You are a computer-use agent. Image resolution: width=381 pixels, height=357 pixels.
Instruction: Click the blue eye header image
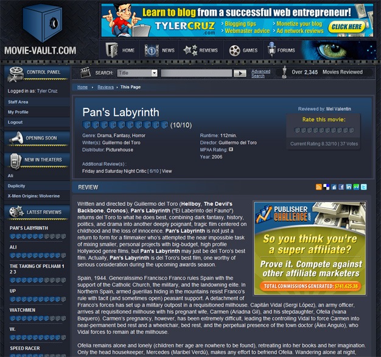(339, 50)
